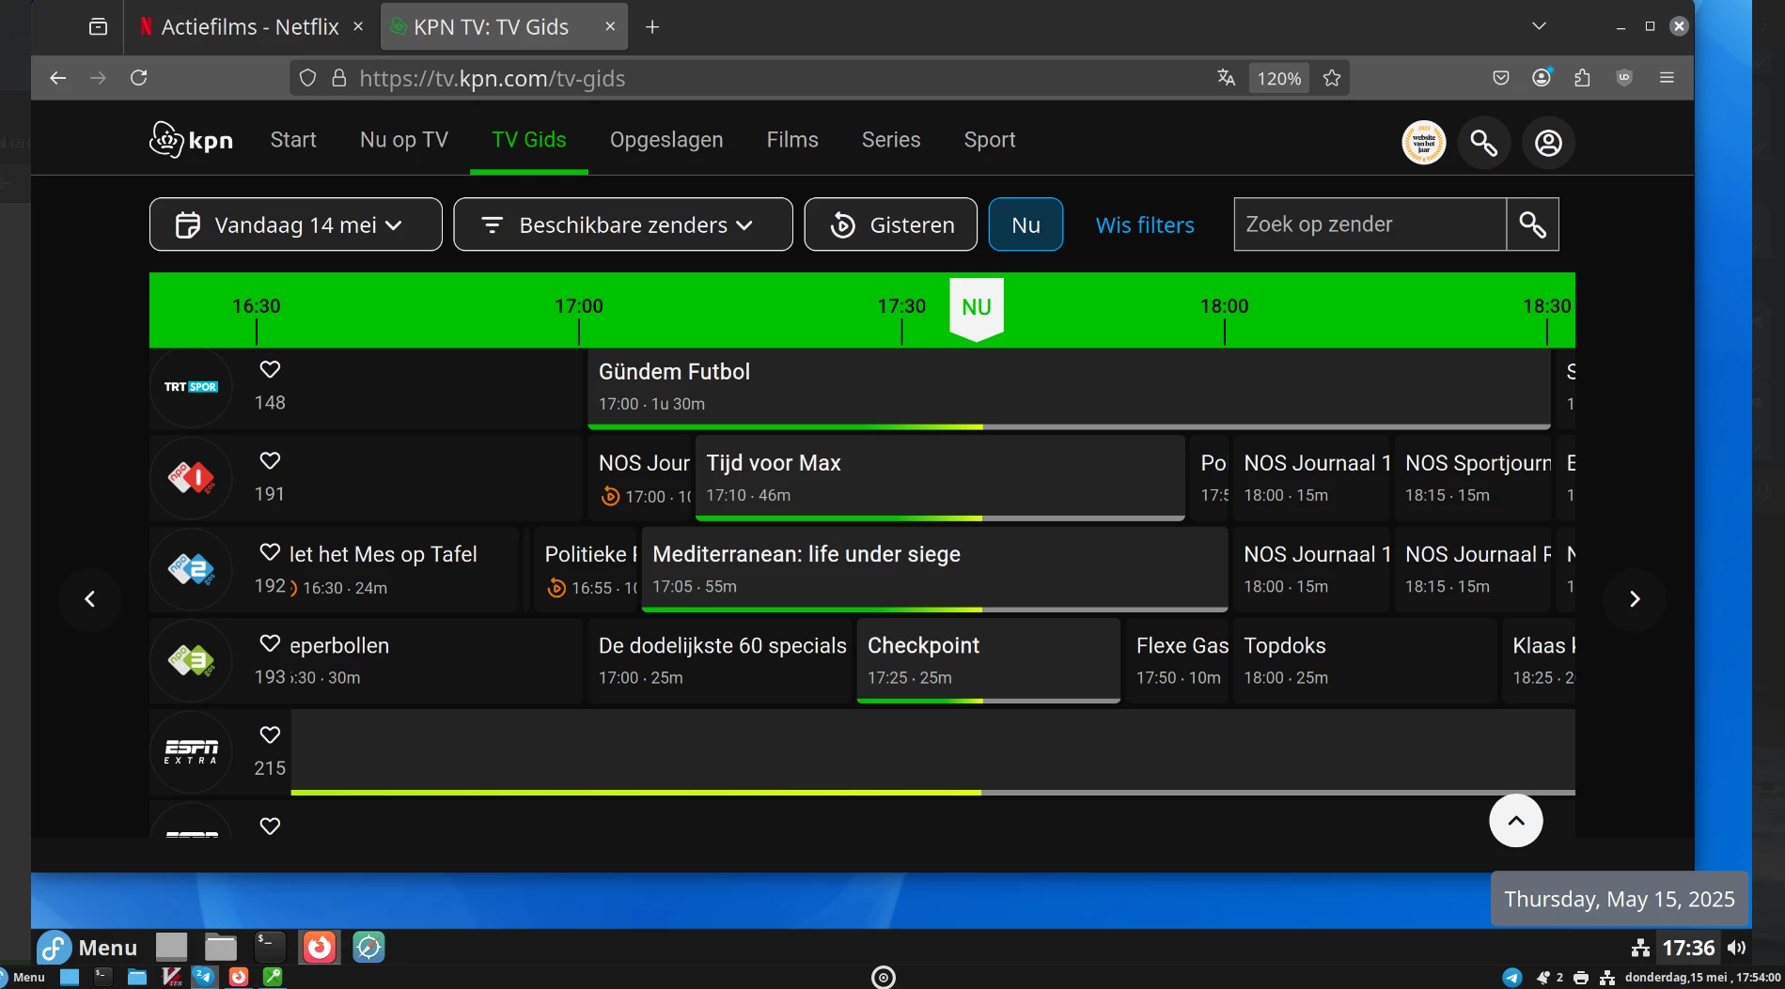1785x989 pixels.
Task: Click the Website van het Jaar badge
Action: coord(1424,143)
